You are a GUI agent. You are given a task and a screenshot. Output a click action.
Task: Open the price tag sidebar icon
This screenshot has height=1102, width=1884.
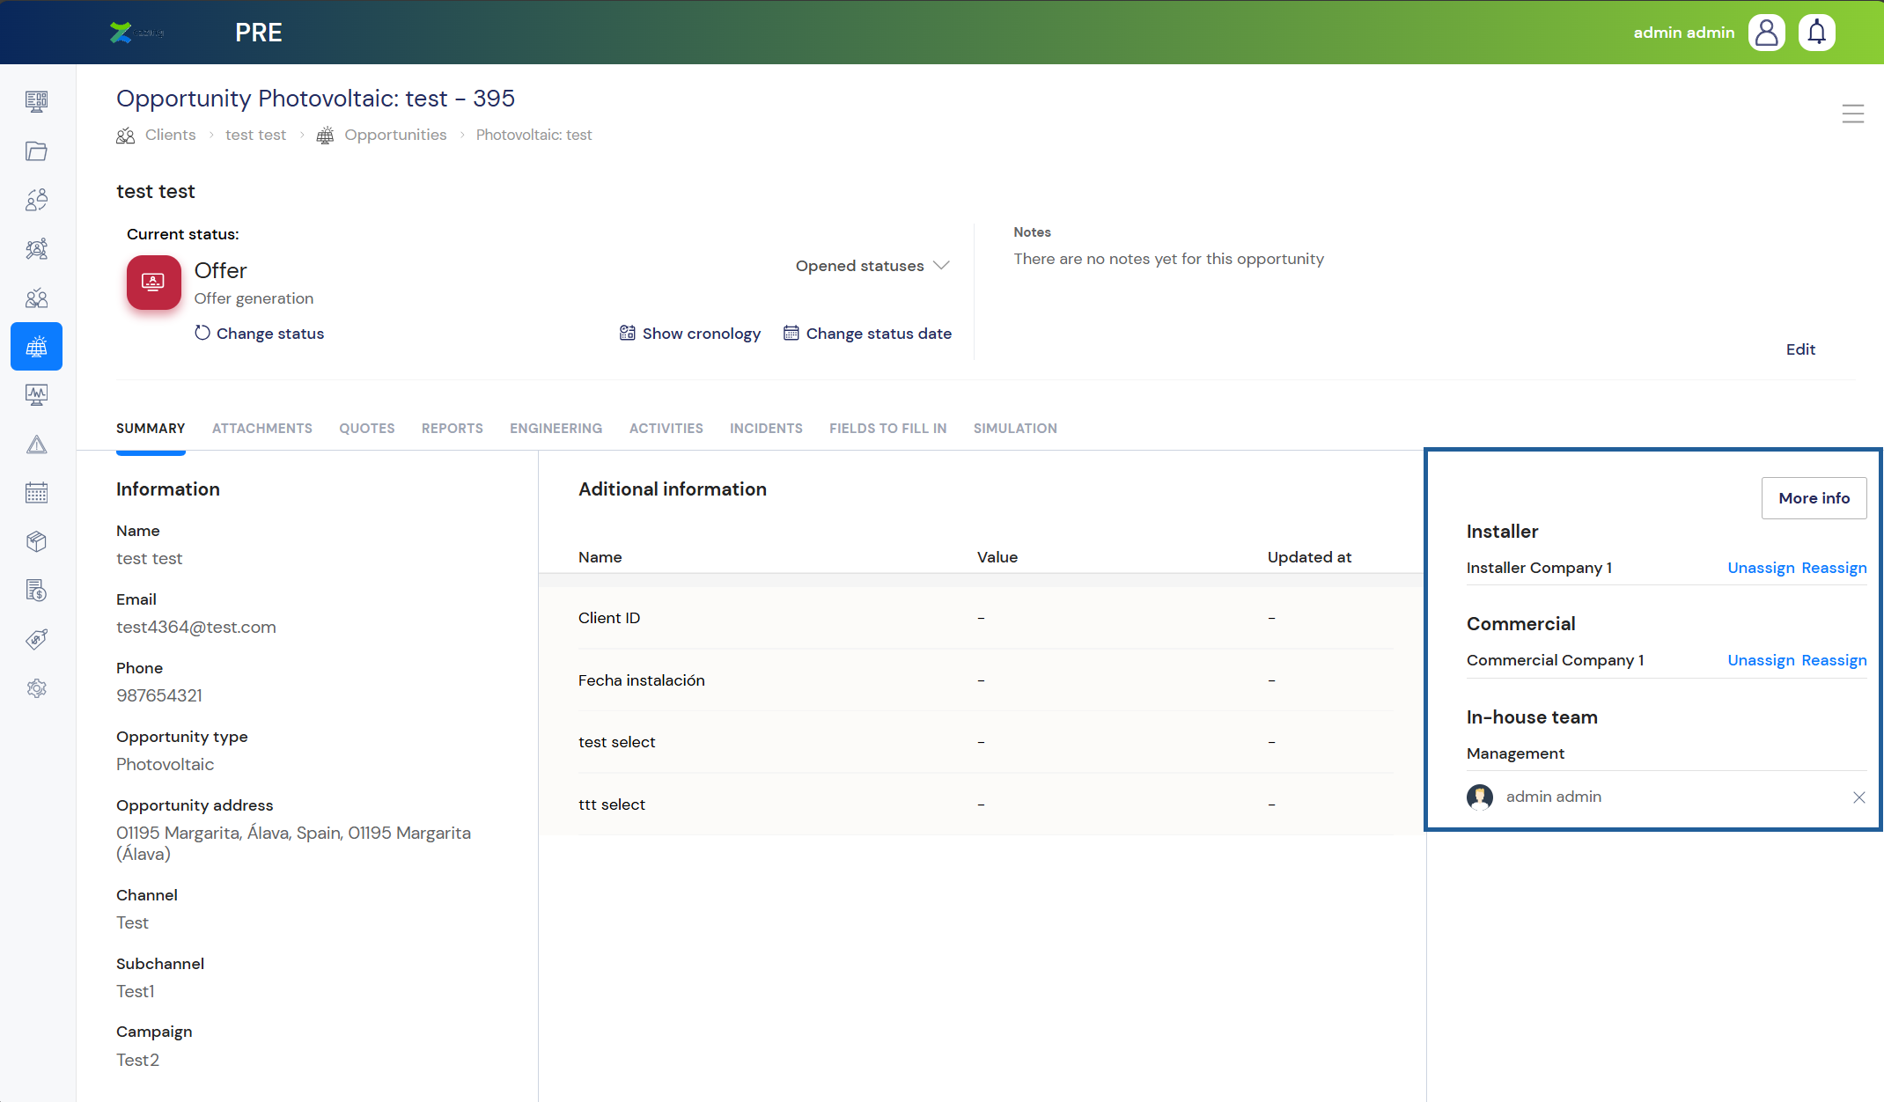click(36, 639)
